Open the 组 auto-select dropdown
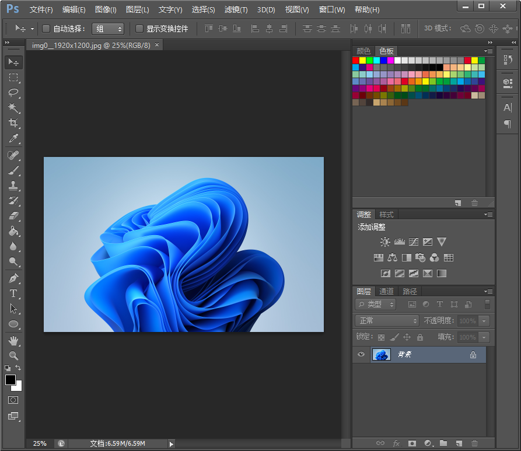 click(x=108, y=29)
